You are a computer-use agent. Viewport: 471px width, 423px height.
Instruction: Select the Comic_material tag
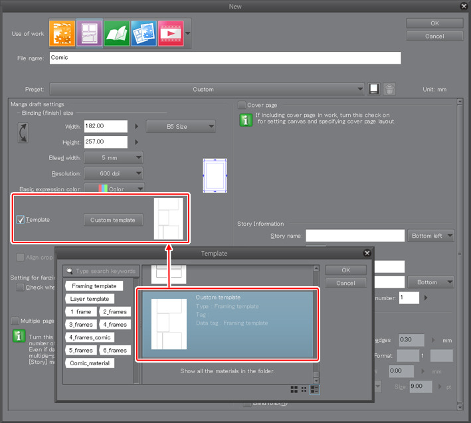pos(90,363)
